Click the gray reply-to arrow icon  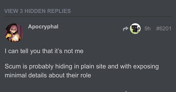pyautogui.click(x=125, y=29)
